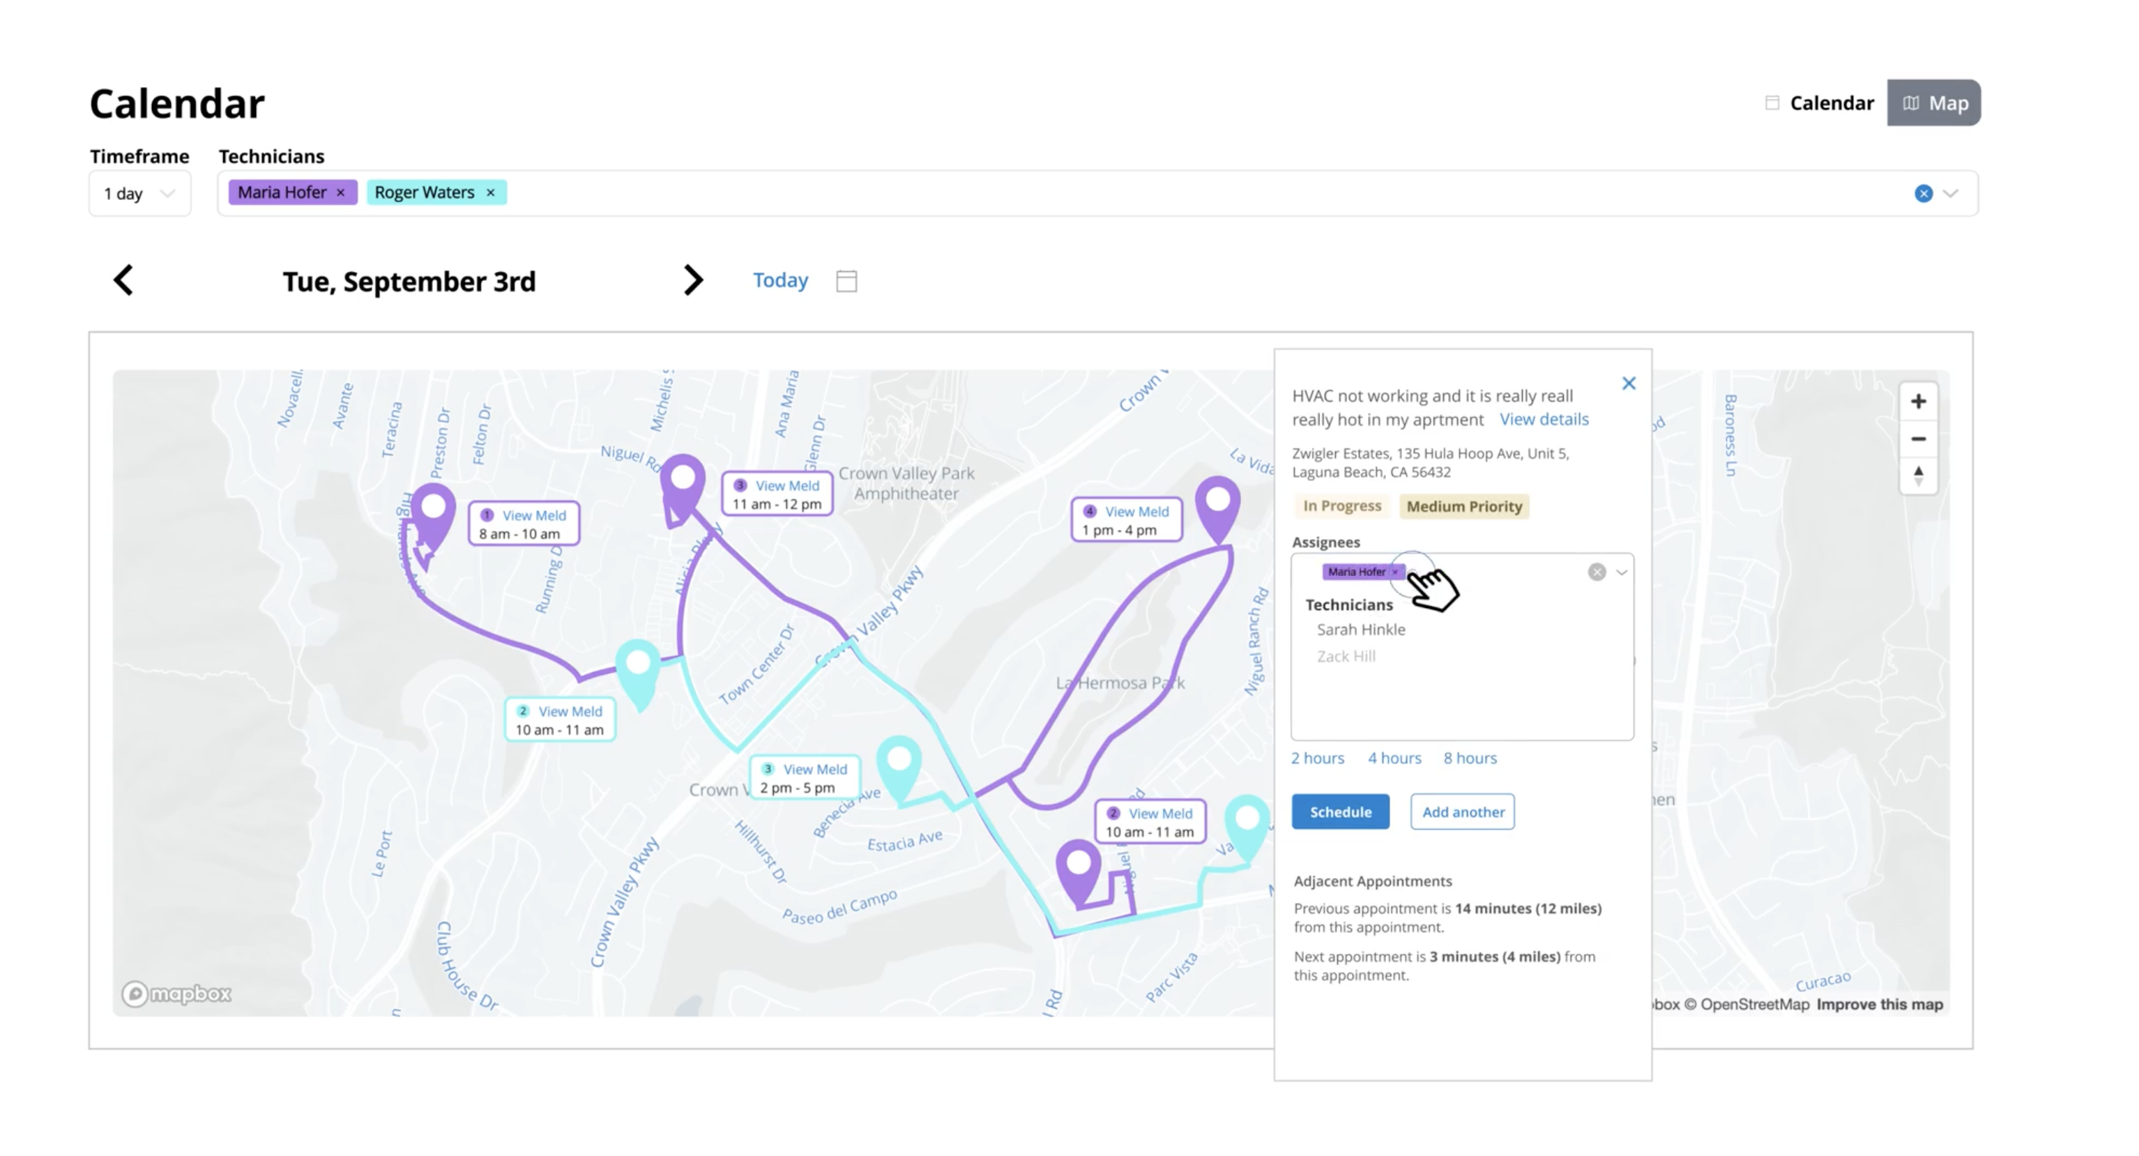Reset map compass bearing to north

(x=1917, y=476)
